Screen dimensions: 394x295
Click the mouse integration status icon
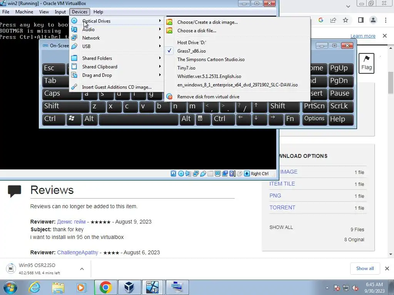239,174
